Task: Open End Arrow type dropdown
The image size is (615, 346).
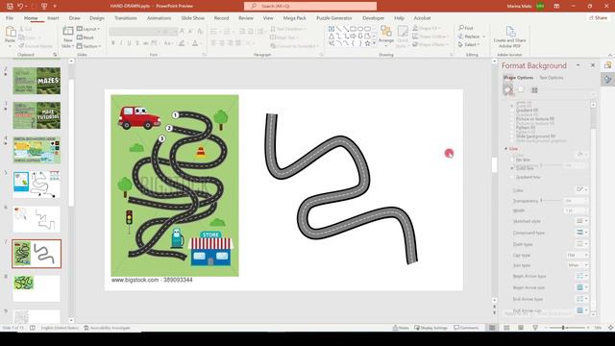Action: (582, 299)
